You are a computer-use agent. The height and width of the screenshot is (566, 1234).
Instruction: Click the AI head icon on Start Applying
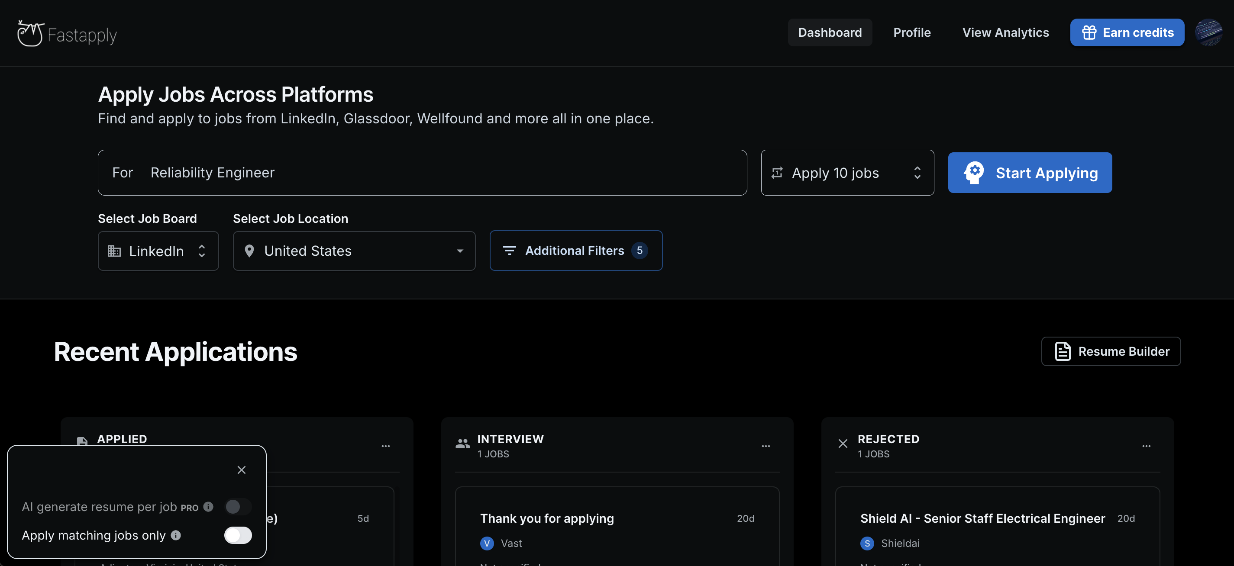[974, 172]
